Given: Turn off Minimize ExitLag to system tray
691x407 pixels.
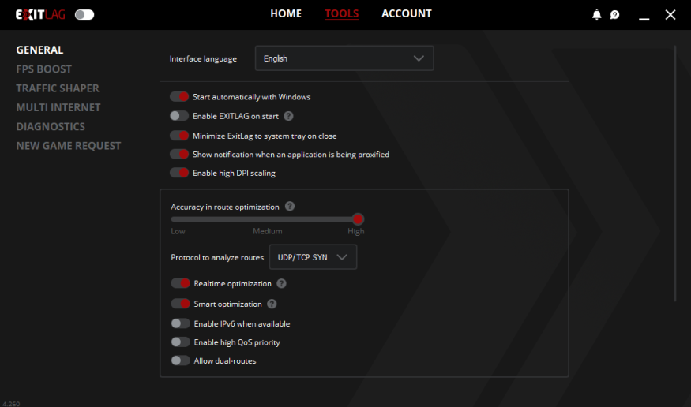Looking at the screenshot, I should coord(179,136).
